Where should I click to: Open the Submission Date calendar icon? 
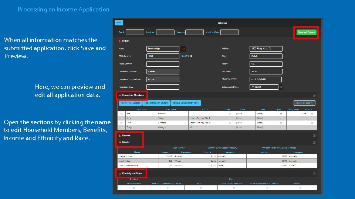(281, 87)
